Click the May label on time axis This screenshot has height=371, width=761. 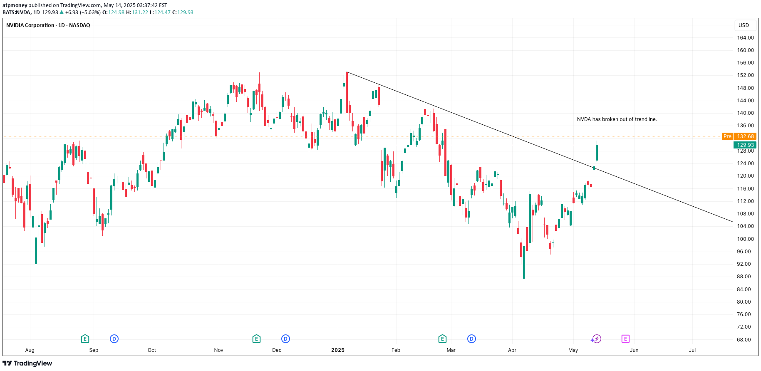point(573,350)
